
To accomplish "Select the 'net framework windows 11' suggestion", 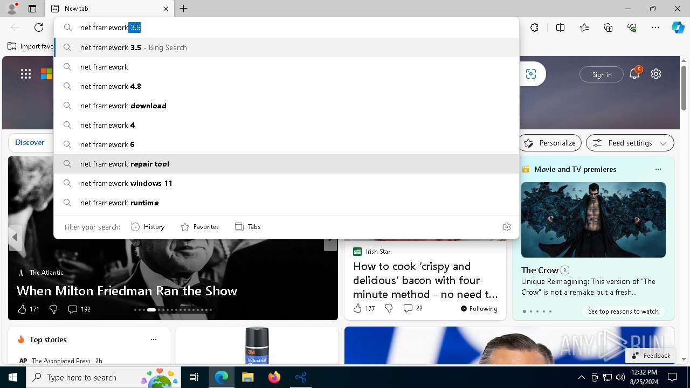I will point(286,183).
